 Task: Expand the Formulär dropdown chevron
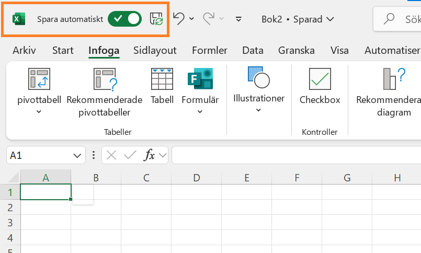(x=200, y=112)
